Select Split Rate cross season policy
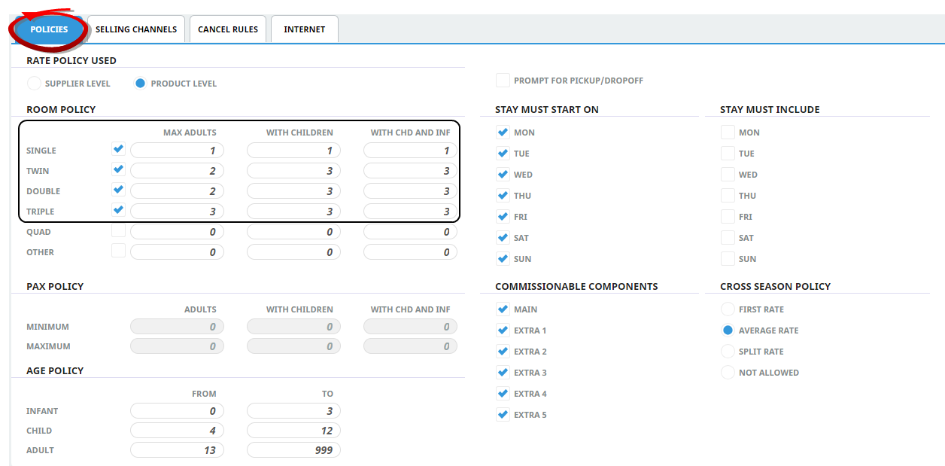The width and height of the screenshot is (945, 466). coord(728,352)
